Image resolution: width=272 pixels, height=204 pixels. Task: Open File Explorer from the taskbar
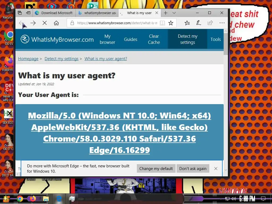point(46,199)
